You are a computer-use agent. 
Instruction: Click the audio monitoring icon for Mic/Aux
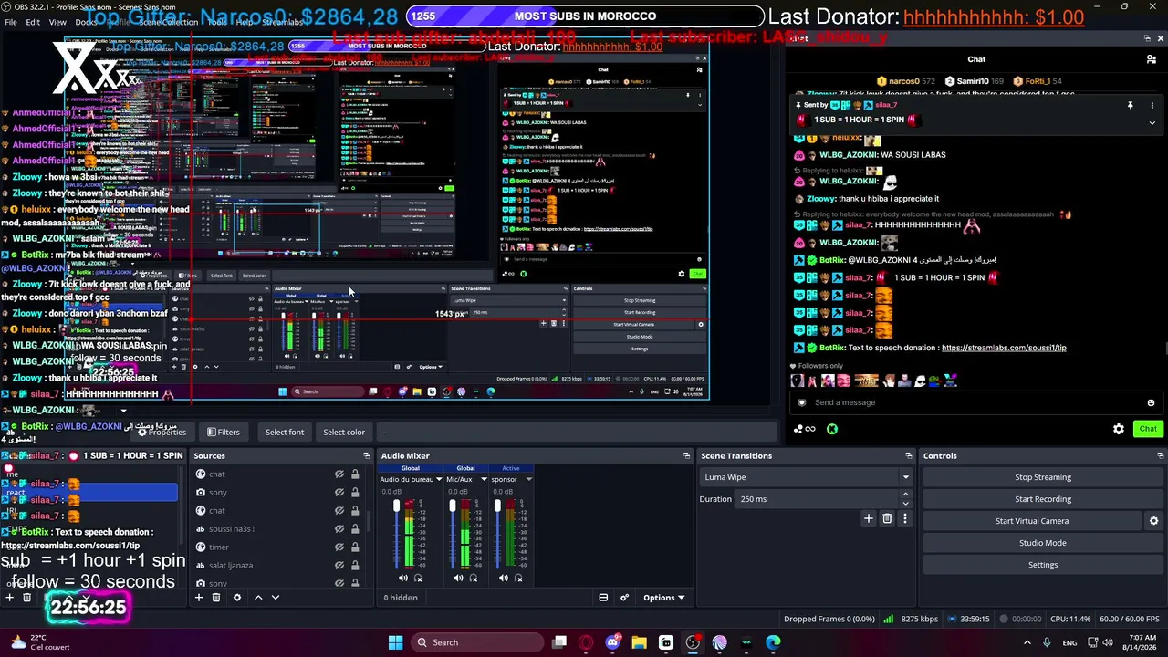click(473, 578)
